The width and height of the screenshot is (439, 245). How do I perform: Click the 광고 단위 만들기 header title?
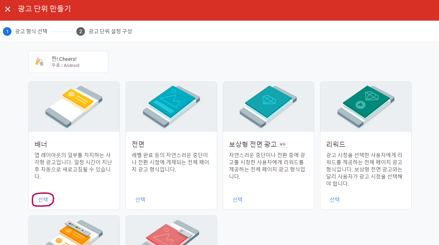[44, 9]
